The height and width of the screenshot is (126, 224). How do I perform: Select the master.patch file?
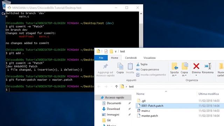(x=149, y=116)
